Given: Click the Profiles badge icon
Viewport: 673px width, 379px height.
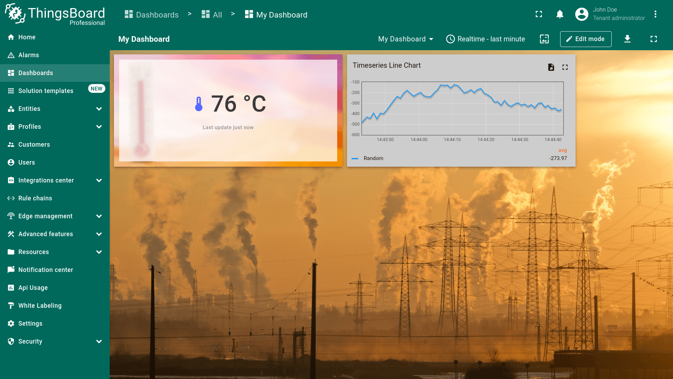Looking at the screenshot, I should (x=11, y=127).
